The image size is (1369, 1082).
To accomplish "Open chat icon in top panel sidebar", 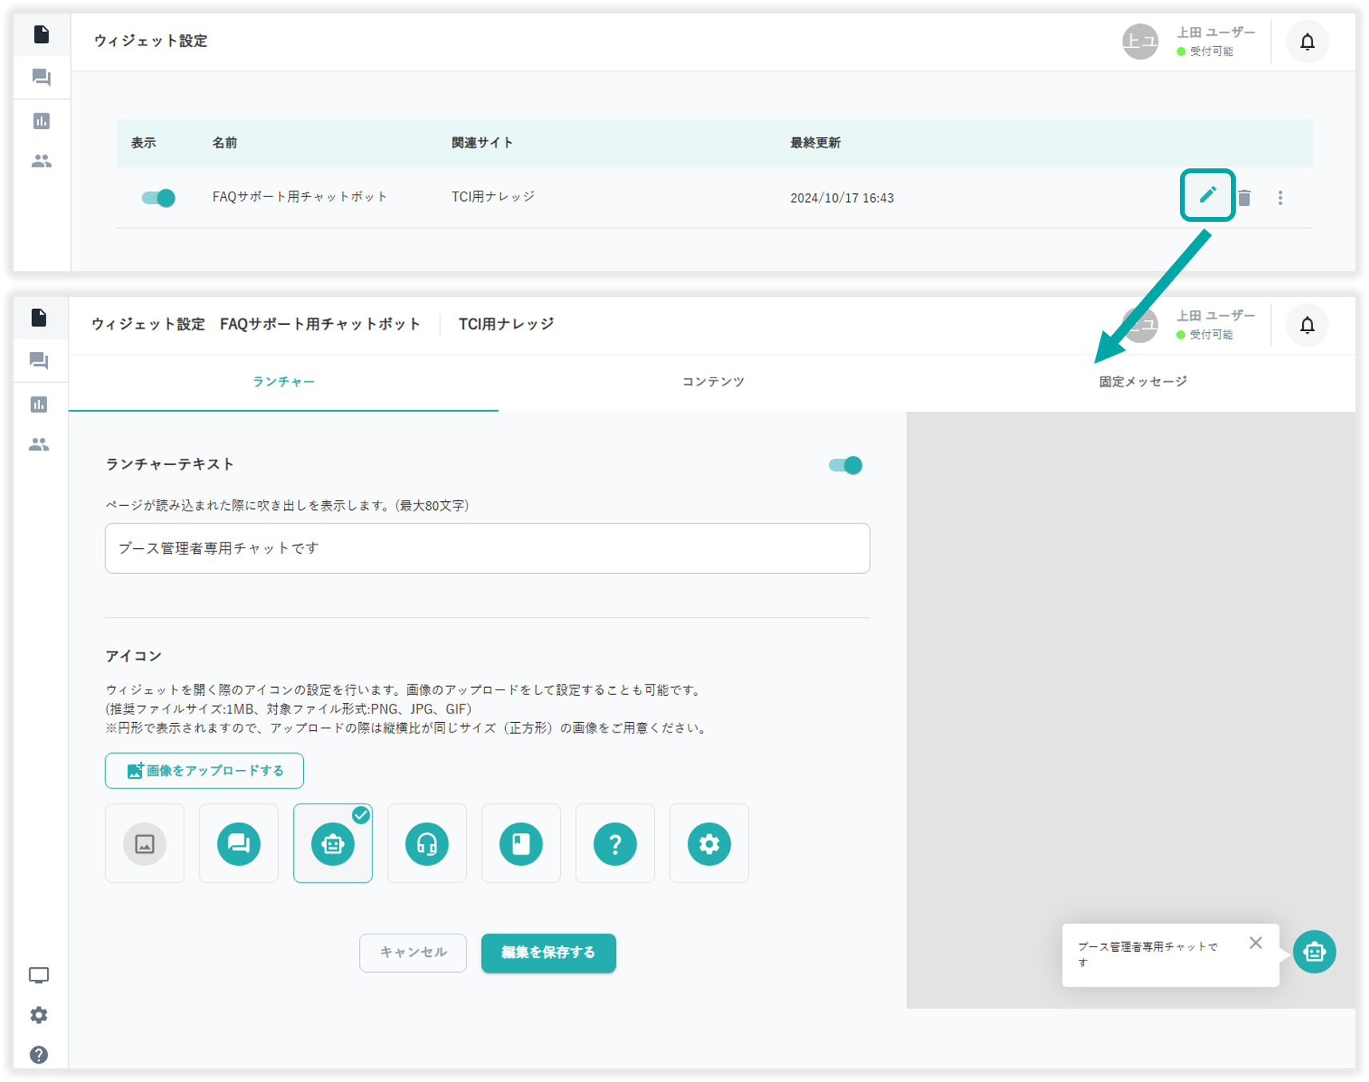I will tap(41, 77).
